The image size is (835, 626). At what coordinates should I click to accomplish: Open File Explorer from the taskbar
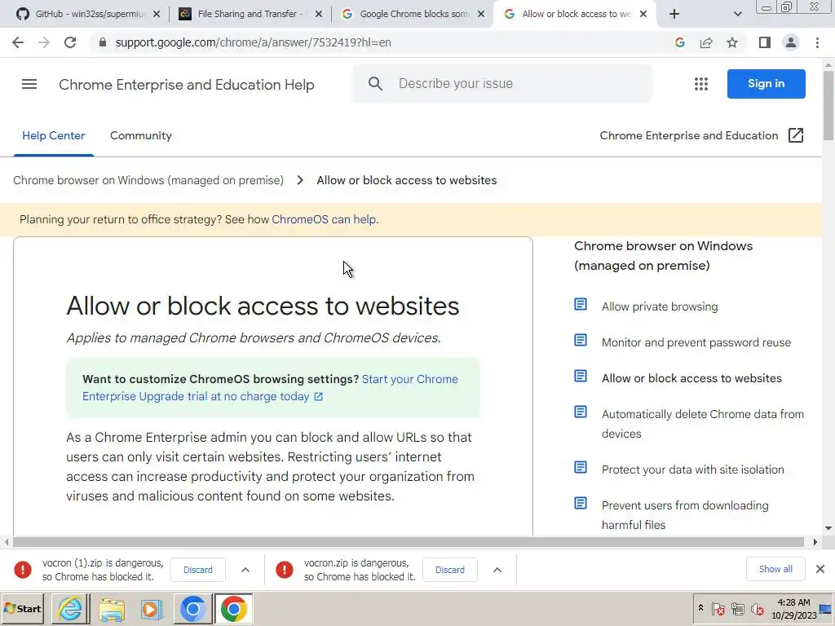[x=111, y=608]
